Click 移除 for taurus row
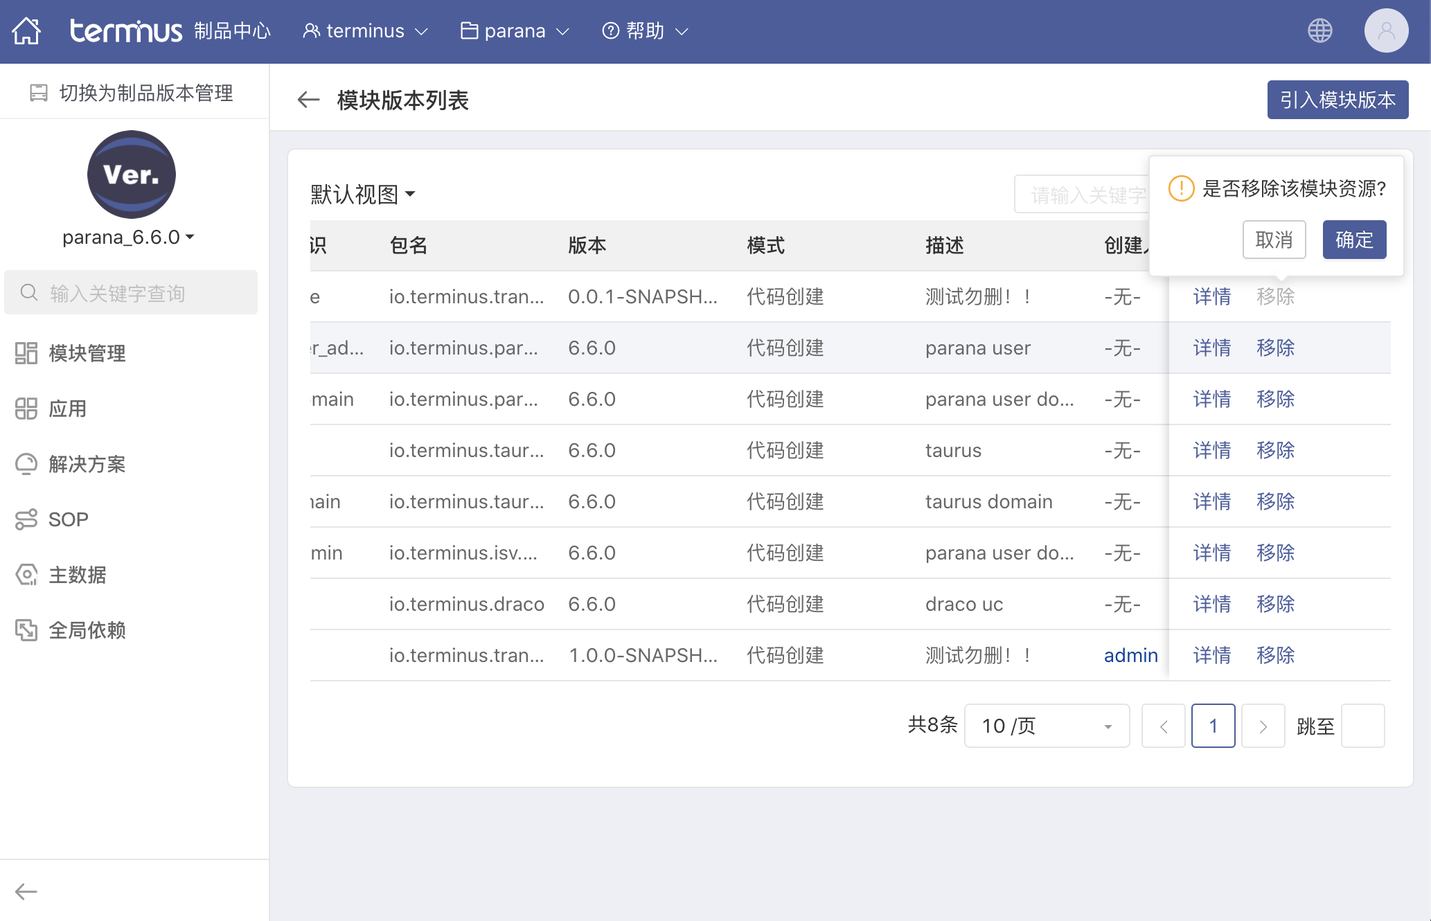Viewport: 1431px width, 921px height. point(1275,450)
